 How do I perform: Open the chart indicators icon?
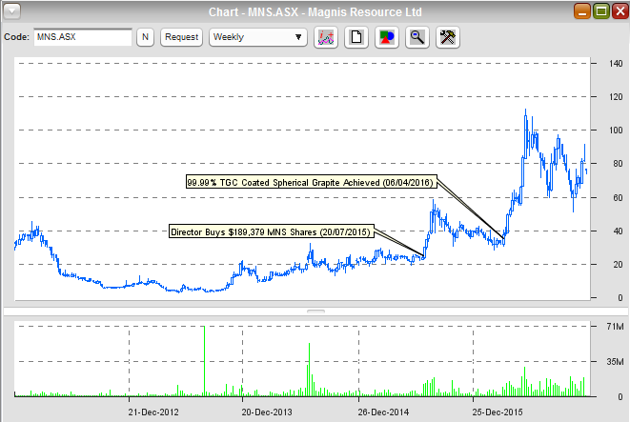(x=326, y=37)
